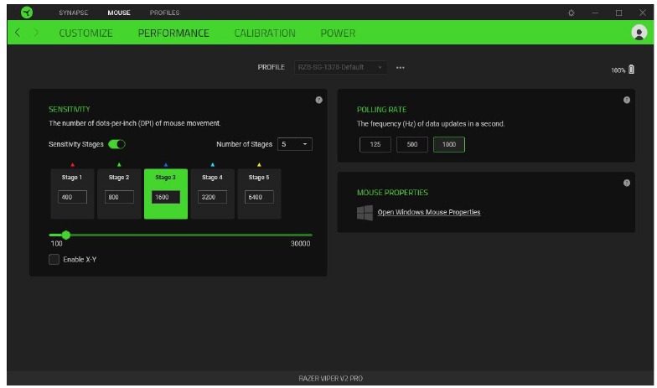Click Stage 4 DPI field 3200
657x388 pixels.
pyautogui.click(x=213, y=197)
